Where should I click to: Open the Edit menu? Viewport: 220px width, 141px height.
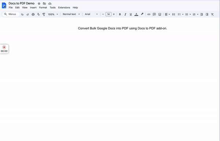point(17,8)
